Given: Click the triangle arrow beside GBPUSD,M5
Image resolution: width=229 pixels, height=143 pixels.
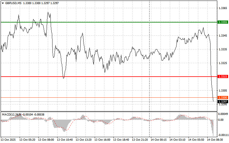Looking at the screenshot, I should pyautogui.click(x=2, y=3).
